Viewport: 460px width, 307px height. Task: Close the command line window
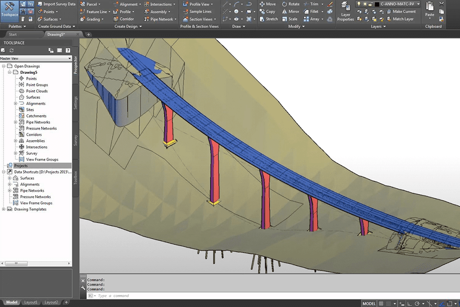[83, 281]
